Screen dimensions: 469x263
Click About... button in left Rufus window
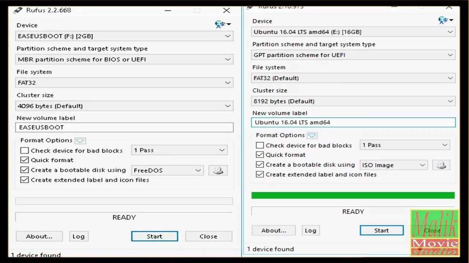click(39, 236)
